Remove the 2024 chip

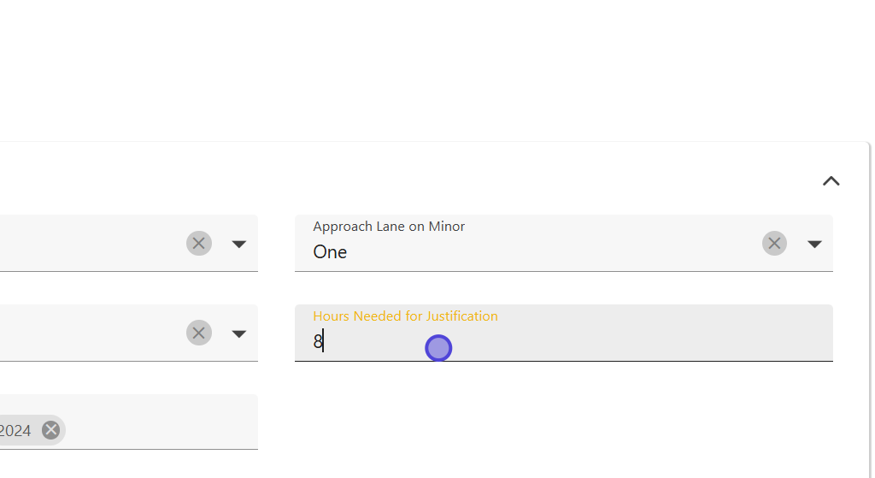point(51,430)
